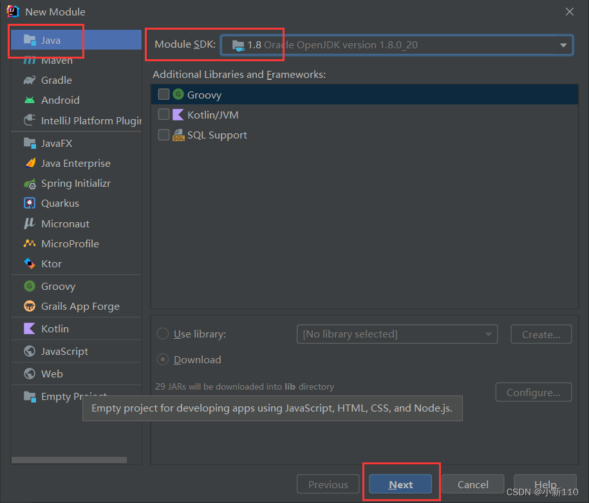Select Maven in the module type list
This screenshot has width=589, height=503.
pos(76,60)
